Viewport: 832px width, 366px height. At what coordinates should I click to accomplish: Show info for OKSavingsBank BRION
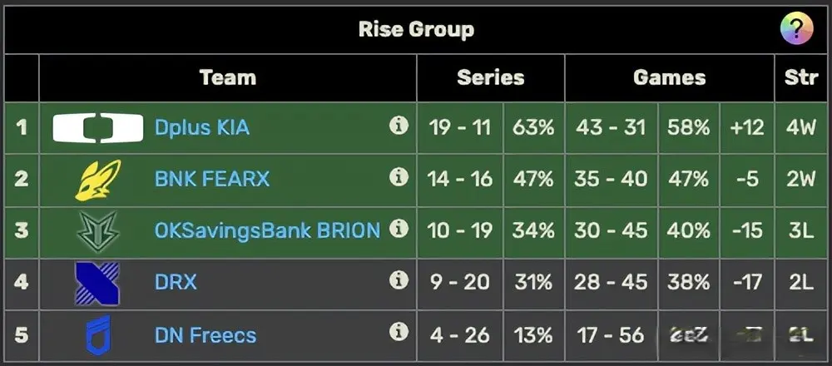click(x=399, y=229)
